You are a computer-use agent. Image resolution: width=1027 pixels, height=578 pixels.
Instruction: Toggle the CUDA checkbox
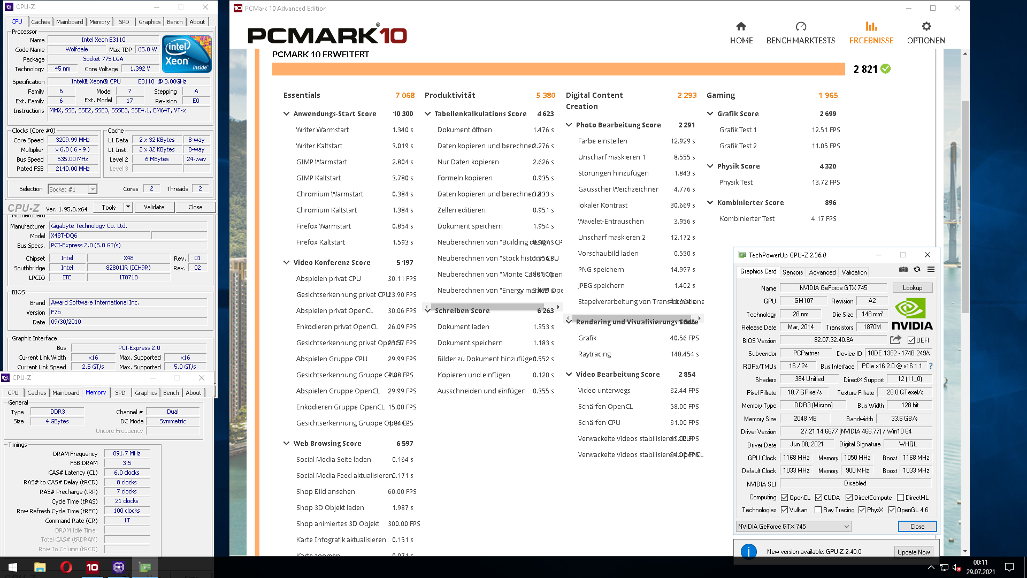[818, 498]
